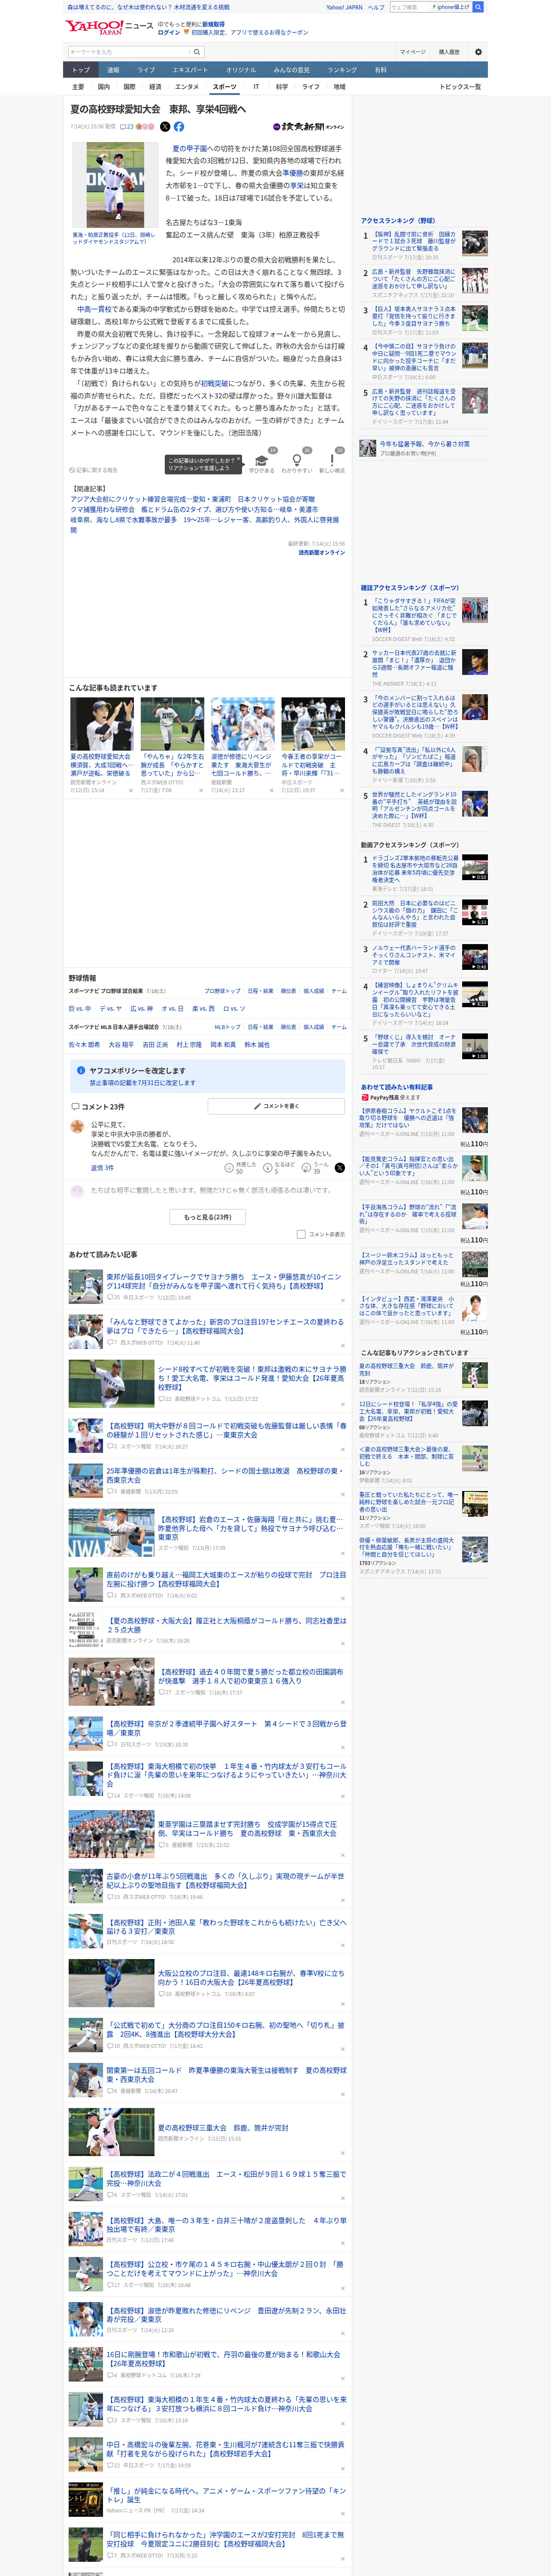Image resolution: width=551 pixels, height=2576 pixels.
Task: Select the スポーツ category tab
Action: [x=225, y=87]
